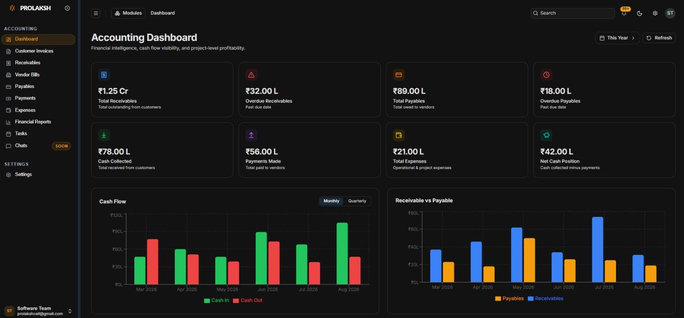The image size is (684, 318).
Task: Click the Receivables sidebar icon
Action: (x=9, y=63)
